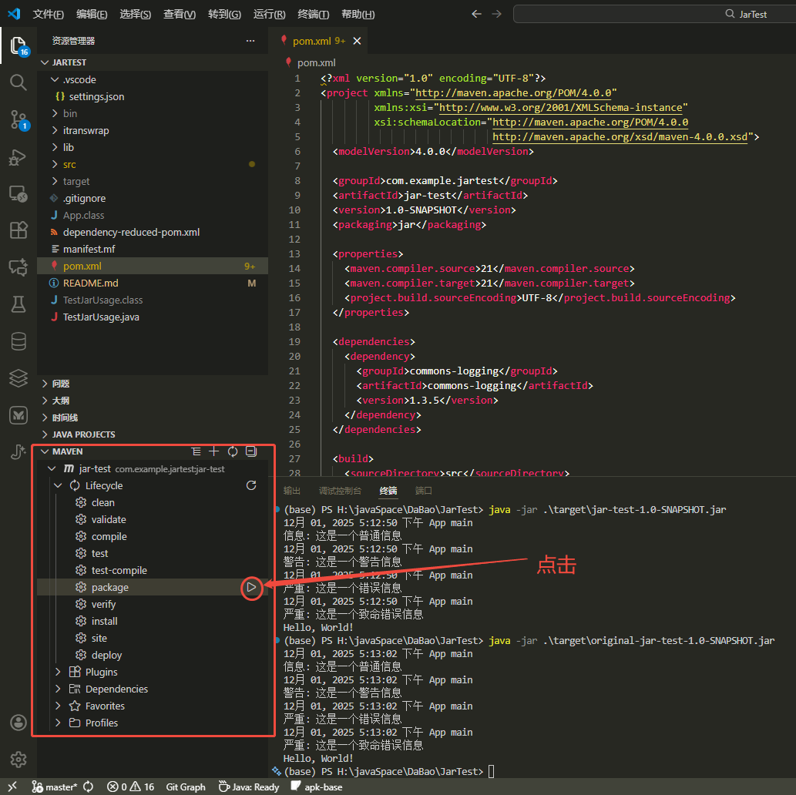
Task: Refresh the Maven Lifecycle list
Action: pyautogui.click(x=250, y=485)
